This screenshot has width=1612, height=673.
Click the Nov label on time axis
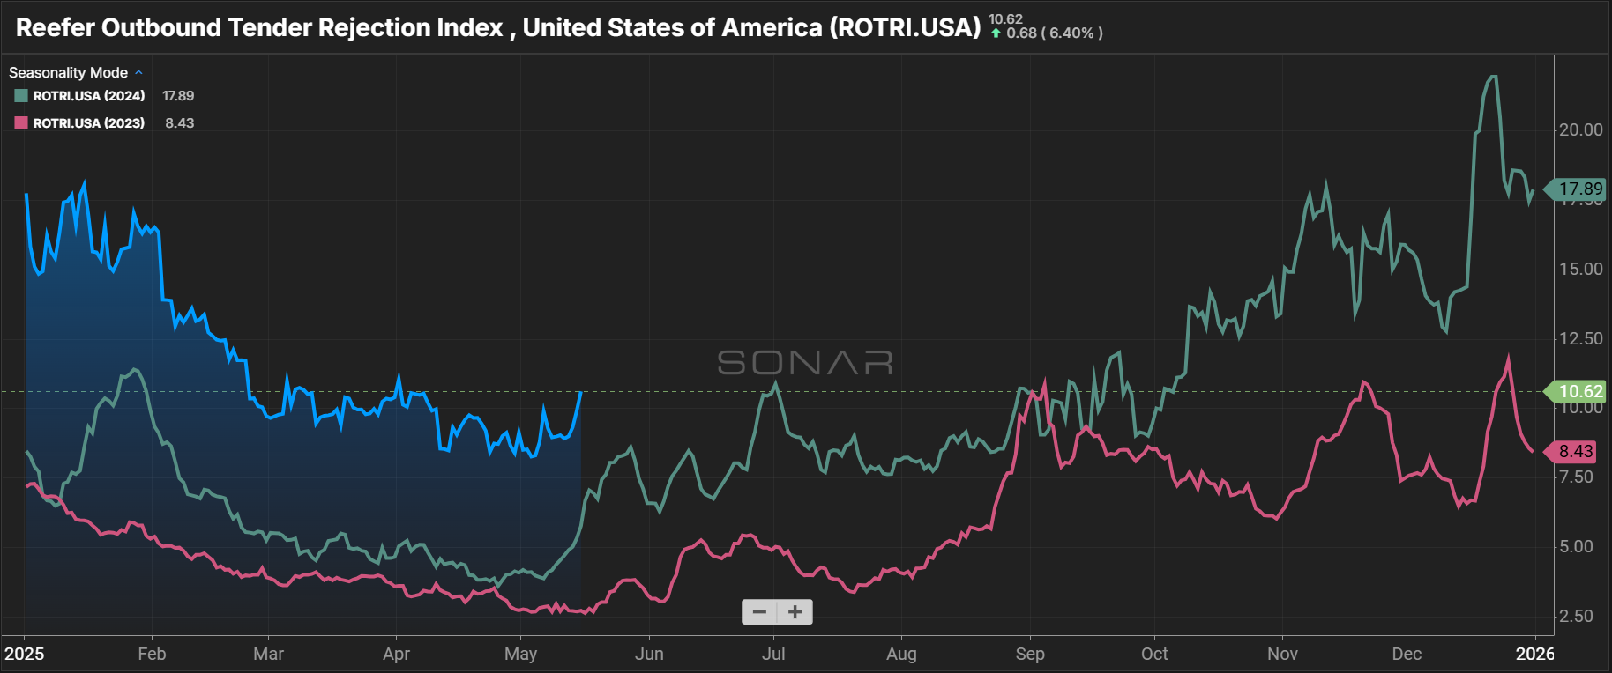pos(1282,654)
